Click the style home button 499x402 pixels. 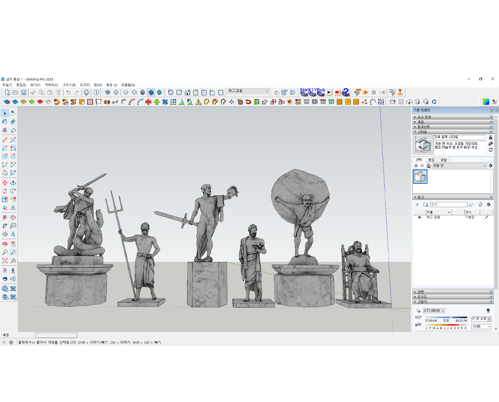429,166
